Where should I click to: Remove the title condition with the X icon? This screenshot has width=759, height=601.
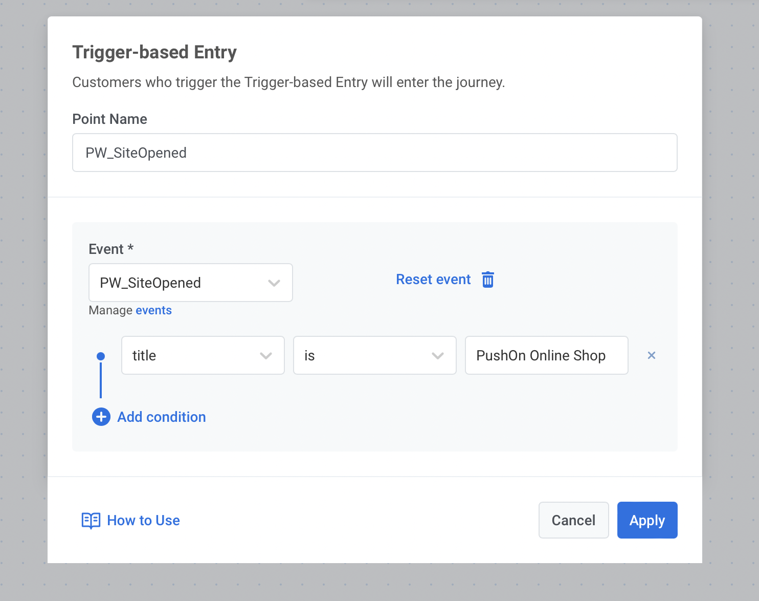click(x=651, y=355)
